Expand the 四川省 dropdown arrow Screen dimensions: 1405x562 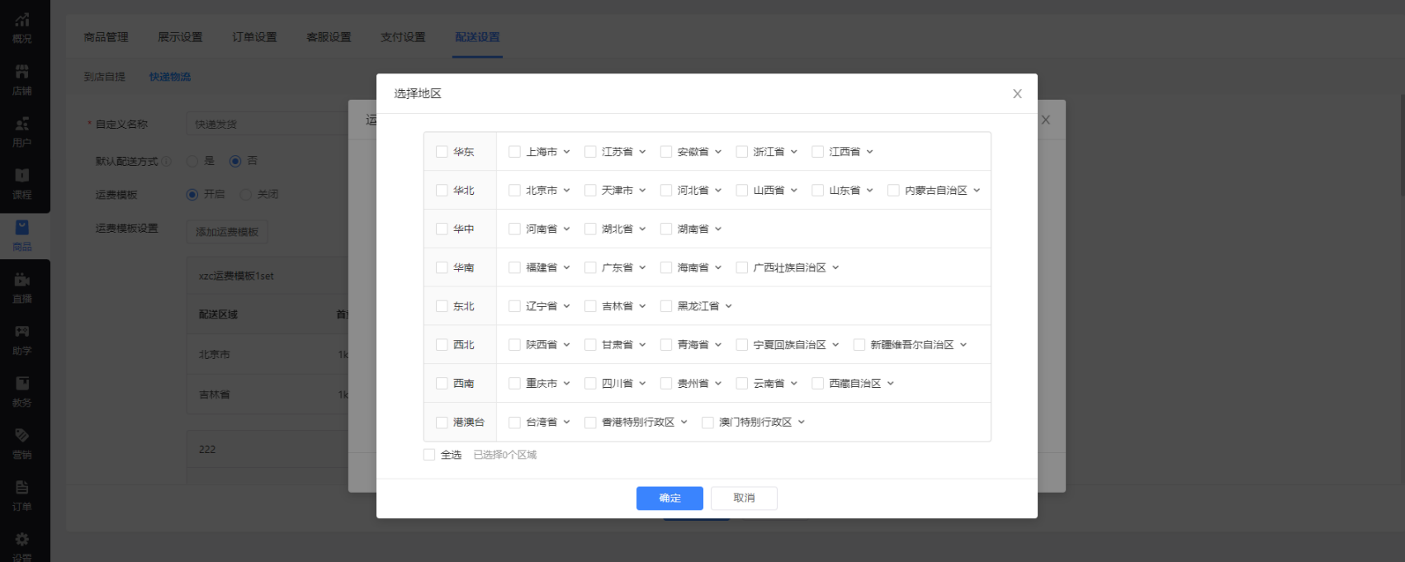(x=642, y=384)
